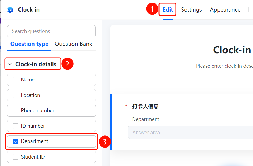Click the Clock-in app name in header
The width and height of the screenshot is (253, 166).
click(x=29, y=10)
